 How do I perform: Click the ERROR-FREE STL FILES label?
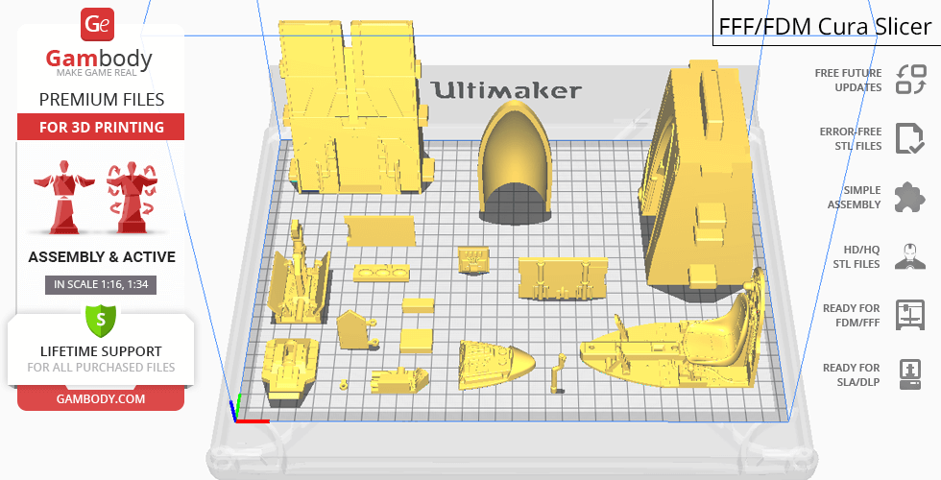click(851, 138)
